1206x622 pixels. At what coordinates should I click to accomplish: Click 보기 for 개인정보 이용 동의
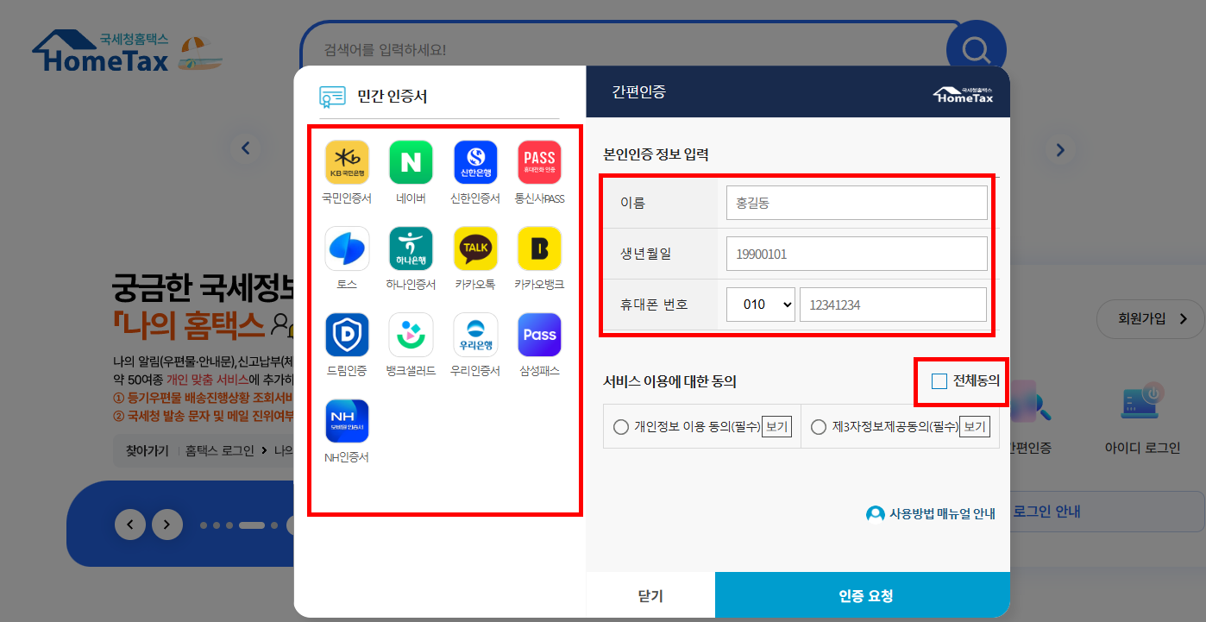point(776,427)
